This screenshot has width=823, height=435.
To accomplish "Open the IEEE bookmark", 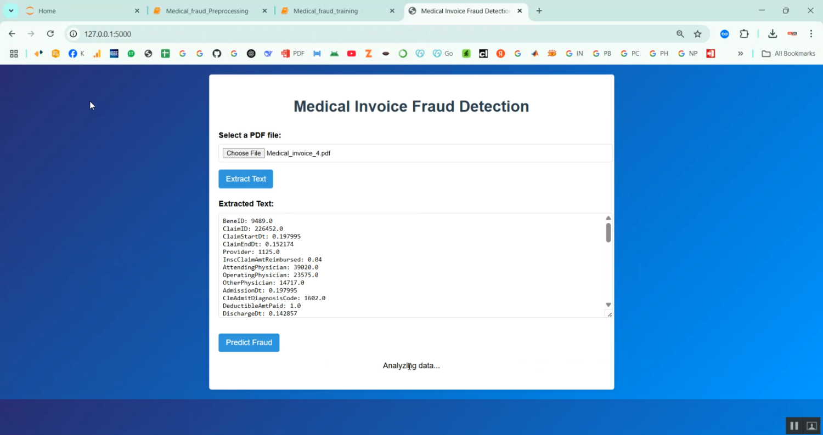I will [114, 54].
